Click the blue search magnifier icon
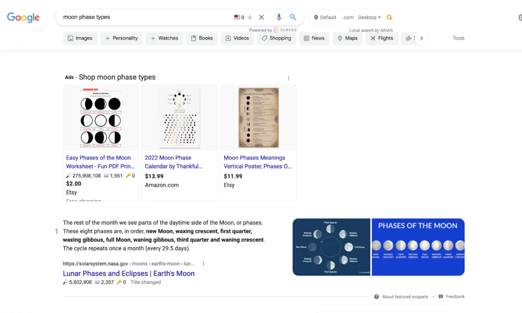 293,17
